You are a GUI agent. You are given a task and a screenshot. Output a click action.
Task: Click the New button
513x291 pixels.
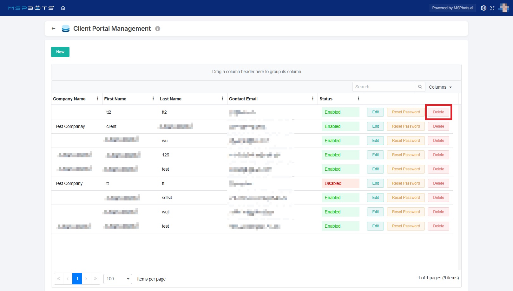pyautogui.click(x=60, y=52)
